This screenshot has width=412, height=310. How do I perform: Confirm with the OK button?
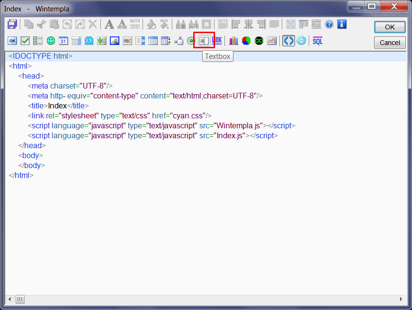coord(390,27)
